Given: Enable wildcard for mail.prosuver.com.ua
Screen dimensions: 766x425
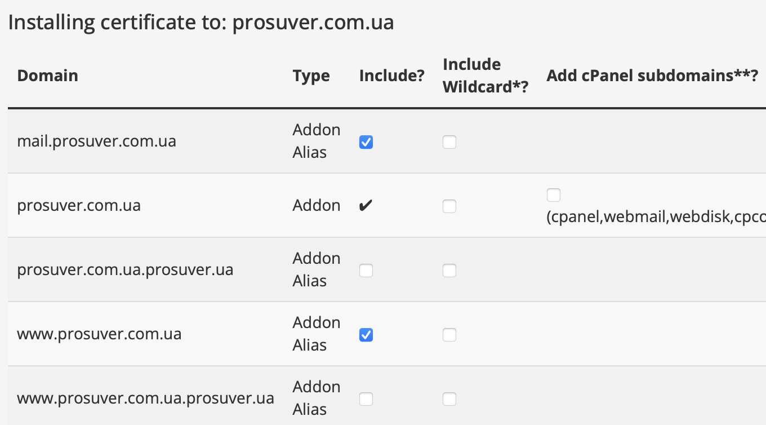Looking at the screenshot, I should point(449,143).
